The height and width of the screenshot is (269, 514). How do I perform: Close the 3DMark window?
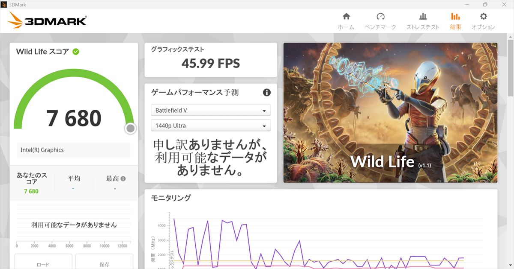point(504,5)
